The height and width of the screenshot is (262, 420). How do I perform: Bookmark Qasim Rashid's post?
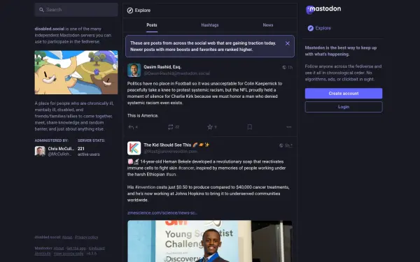click(249, 127)
